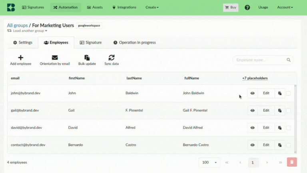Image resolution: width=307 pixels, height=173 pixels.
Task: Tick the checkbox for john@bybrand.dev
Action: coord(289,93)
